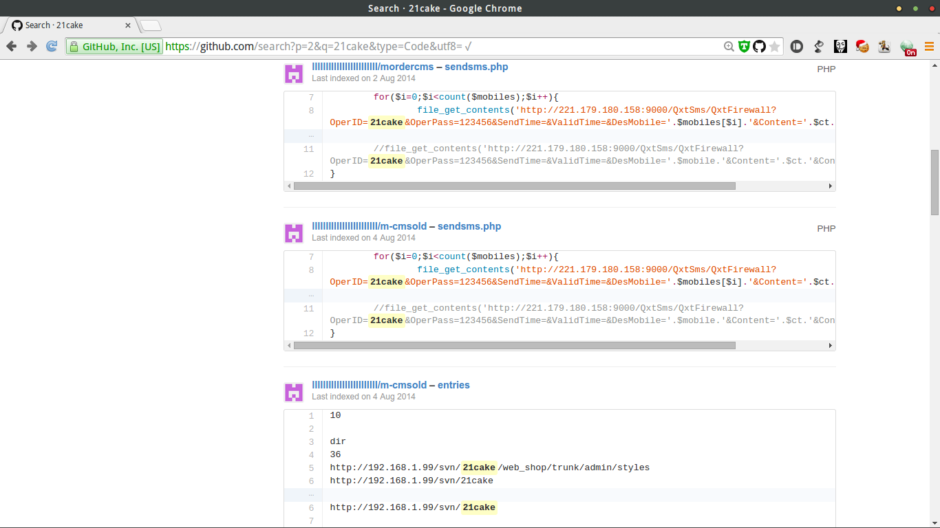Open the GitHub octocat icon in address bar
This screenshot has height=528, width=940.
[759, 47]
